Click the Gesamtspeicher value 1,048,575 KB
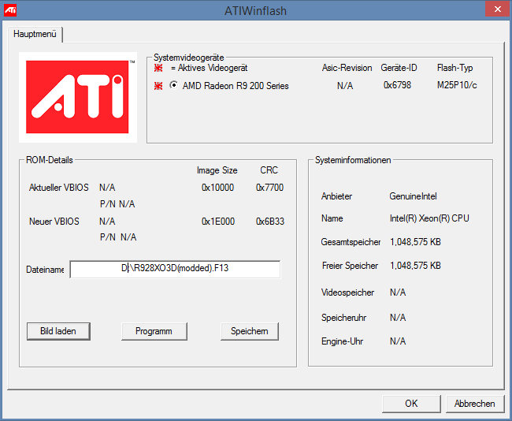The image size is (512, 421). [415, 242]
